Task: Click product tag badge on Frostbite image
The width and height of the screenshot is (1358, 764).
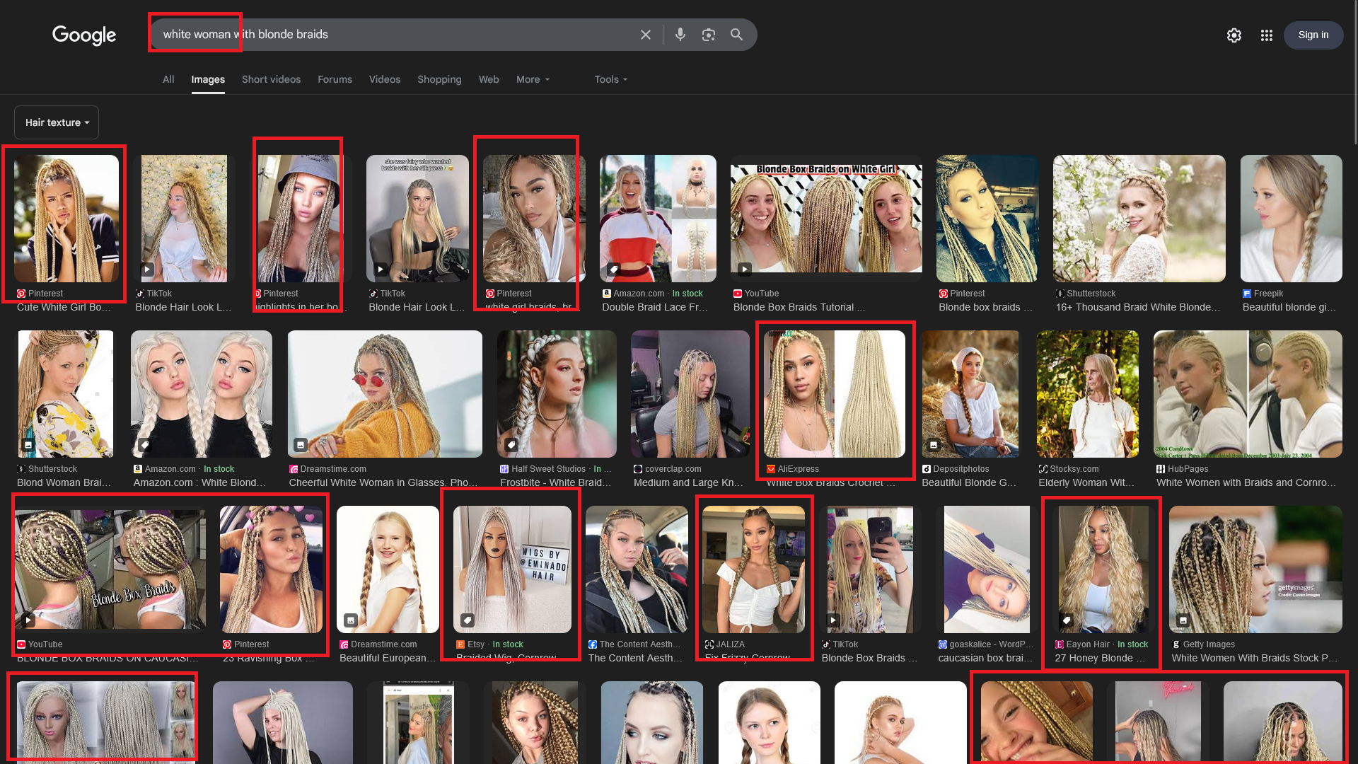Action: (x=511, y=445)
